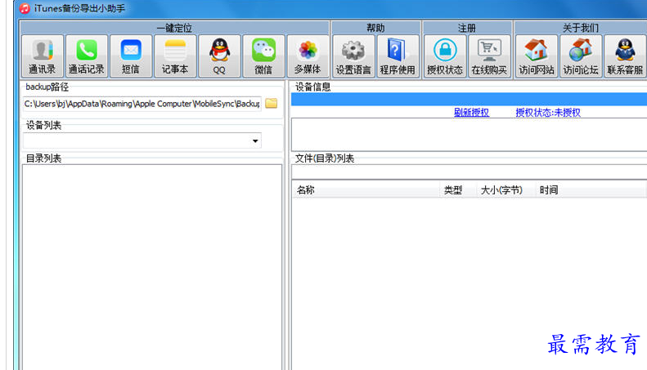Open the 多媒体 multimedia tool
This screenshot has width=647, height=370.
tap(308, 56)
